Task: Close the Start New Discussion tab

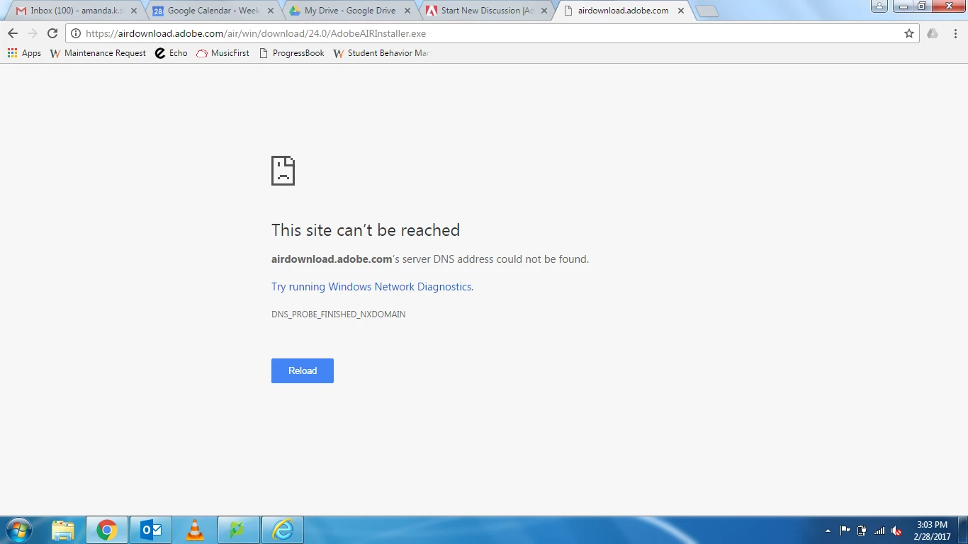Action: click(x=544, y=11)
